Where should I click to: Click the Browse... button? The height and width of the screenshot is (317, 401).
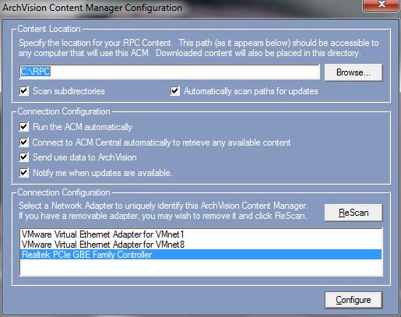(x=354, y=72)
